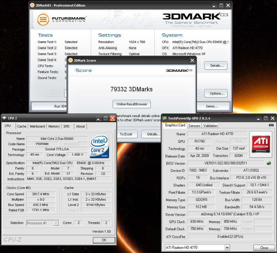
Task: Close the CPU-Z window
Action: click(113, 118)
